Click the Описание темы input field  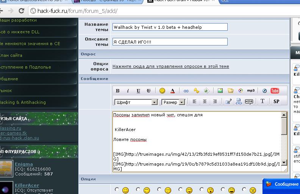[x=170, y=42]
